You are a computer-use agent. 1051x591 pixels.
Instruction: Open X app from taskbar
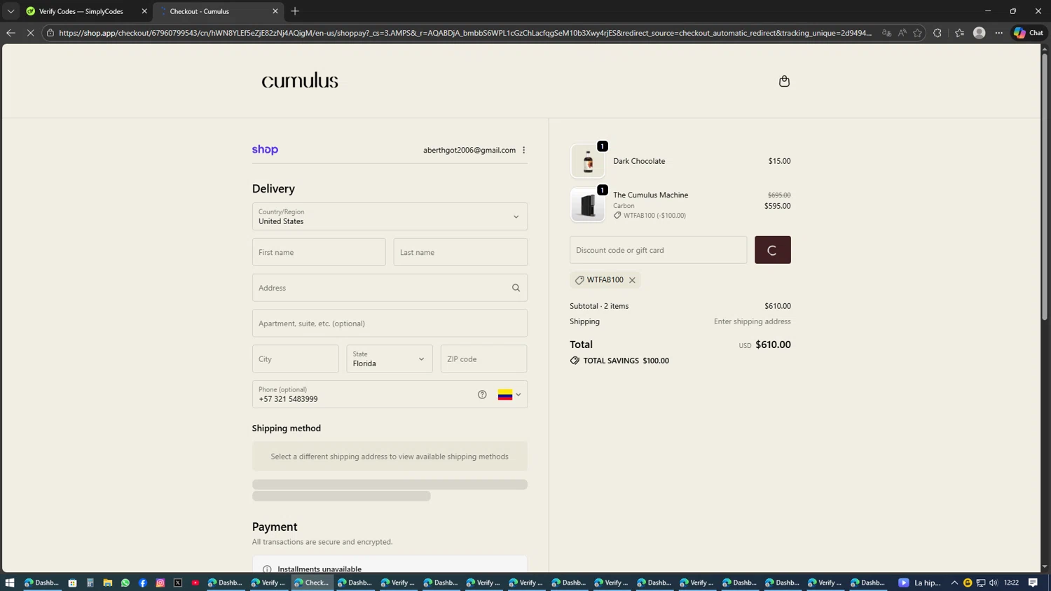coord(177,583)
